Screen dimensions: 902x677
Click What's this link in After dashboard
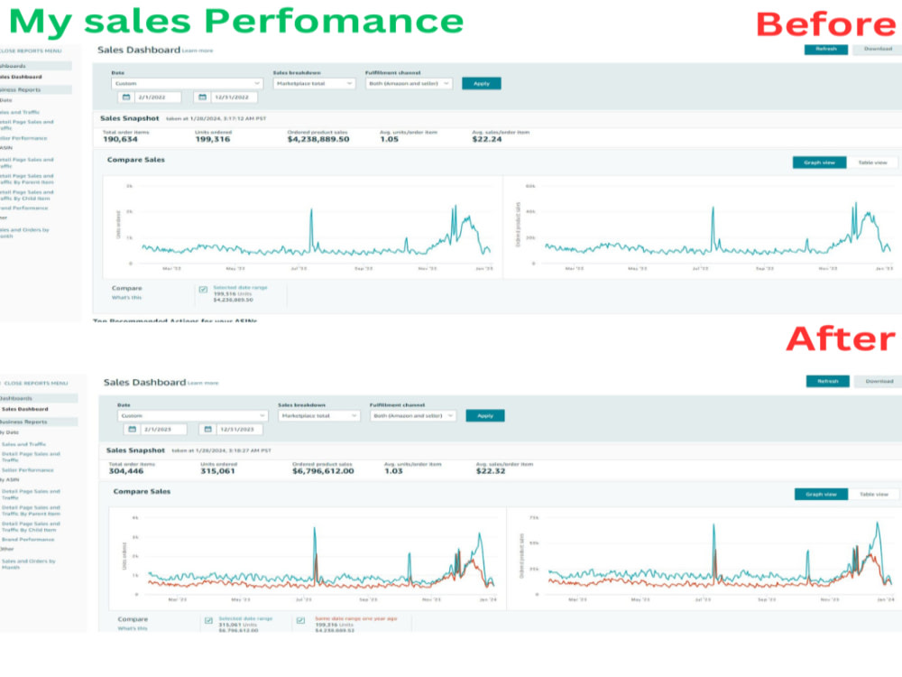point(133,628)
